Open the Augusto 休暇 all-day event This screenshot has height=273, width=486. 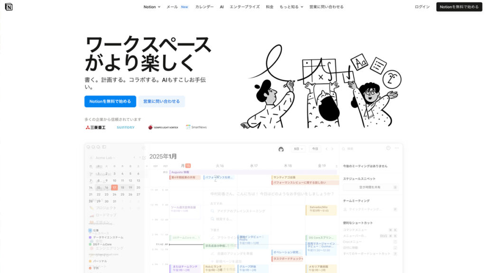253,172
